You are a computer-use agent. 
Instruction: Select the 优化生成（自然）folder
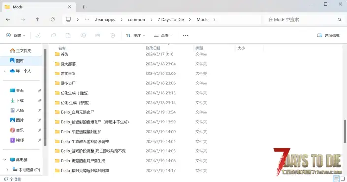[72, 93]
